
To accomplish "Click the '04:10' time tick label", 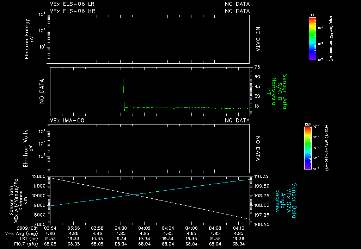I will pyautogui.click(x=238, y=228).
